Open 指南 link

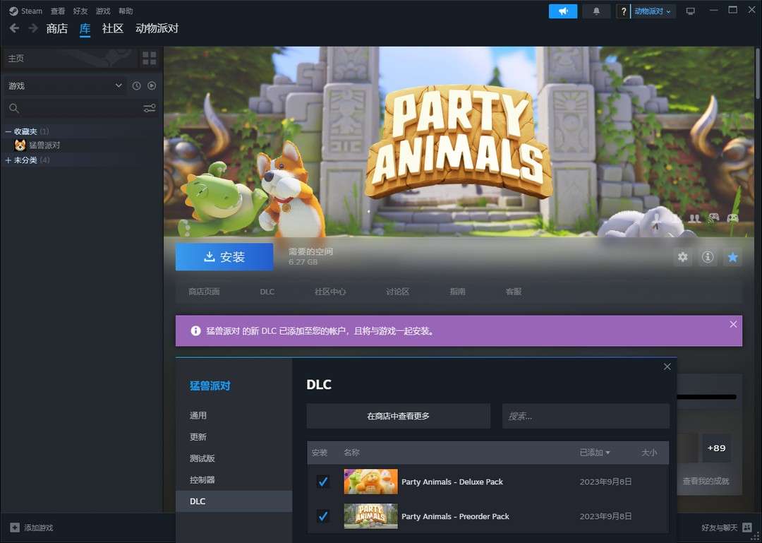coord(457,292)
